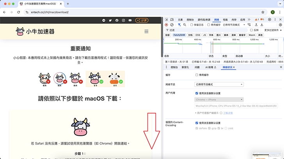Viewport: 284px width, 159px height.
Task: Open the tab search dropdown in Chrome title bar
Action: 280,3
